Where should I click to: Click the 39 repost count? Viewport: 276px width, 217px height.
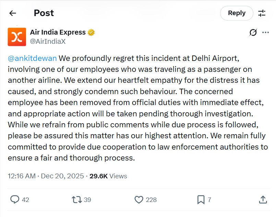click(x=87, y=200)
